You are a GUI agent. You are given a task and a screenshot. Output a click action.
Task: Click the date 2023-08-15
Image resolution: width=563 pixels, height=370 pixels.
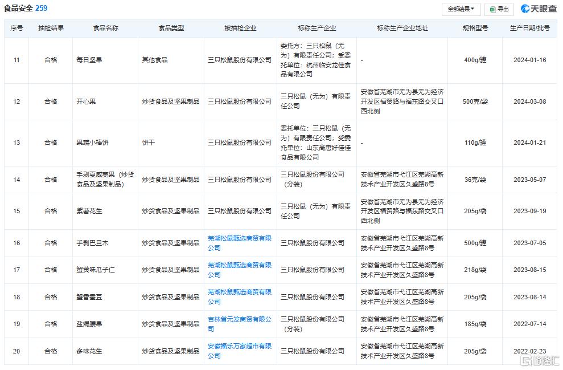click(529, 270)
